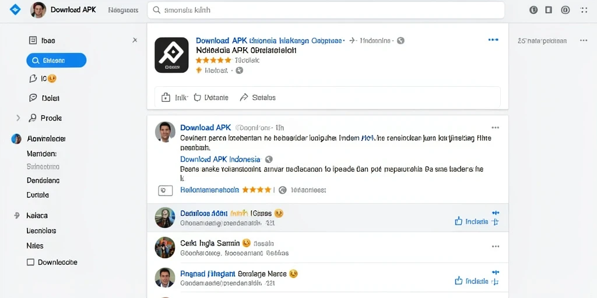Screen dimensions: 597x298
Task: Click the Aownieleder profile avatar in sidebar
Action: point(16,139)
